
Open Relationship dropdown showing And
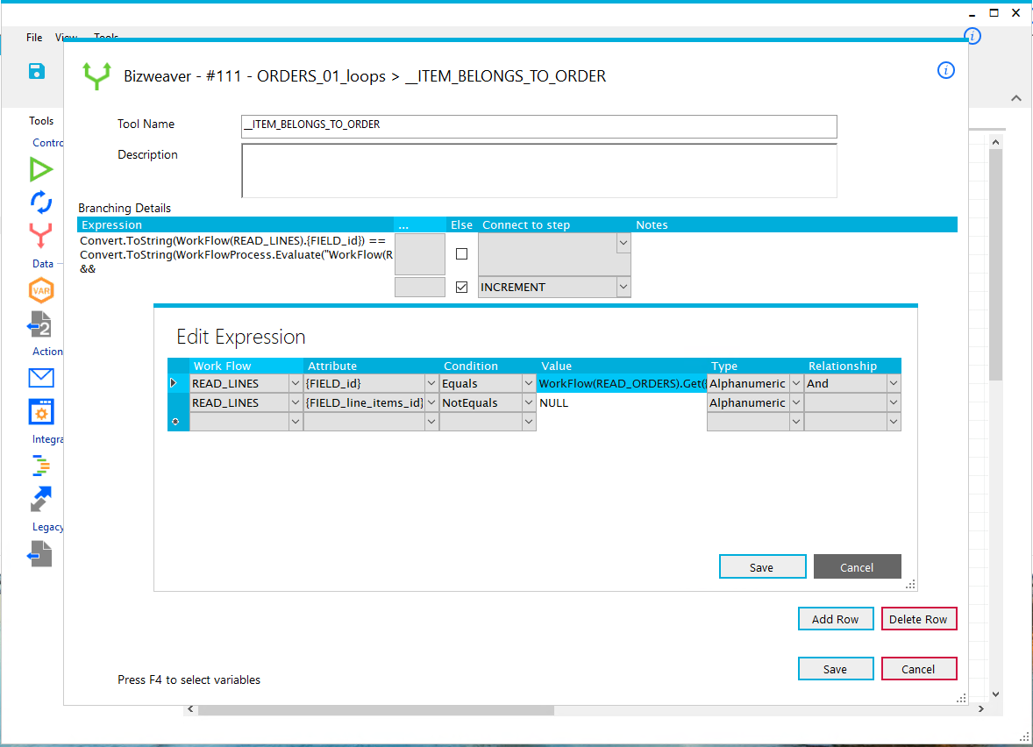coord(894,383)
